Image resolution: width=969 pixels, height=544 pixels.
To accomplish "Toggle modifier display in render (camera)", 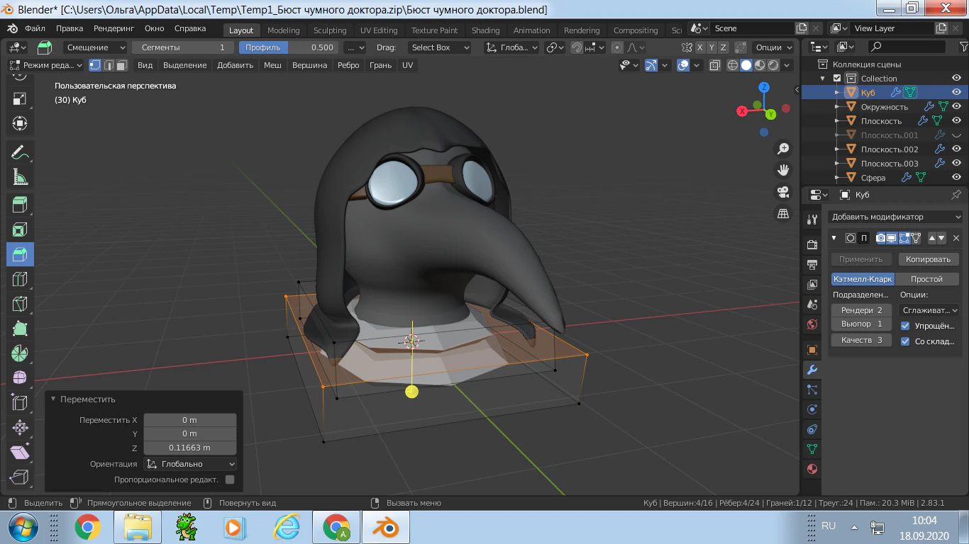I will [x=880, y=238].
